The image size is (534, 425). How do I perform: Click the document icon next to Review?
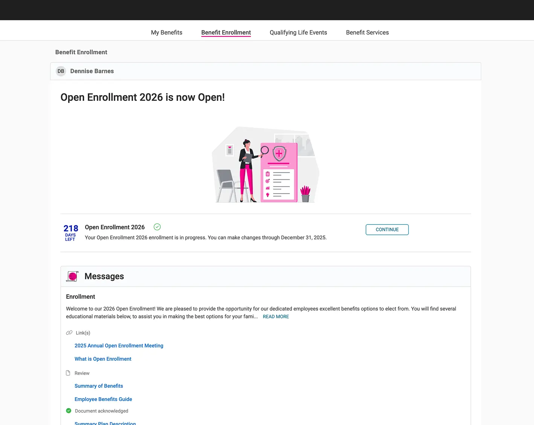[x=69, y=373]
